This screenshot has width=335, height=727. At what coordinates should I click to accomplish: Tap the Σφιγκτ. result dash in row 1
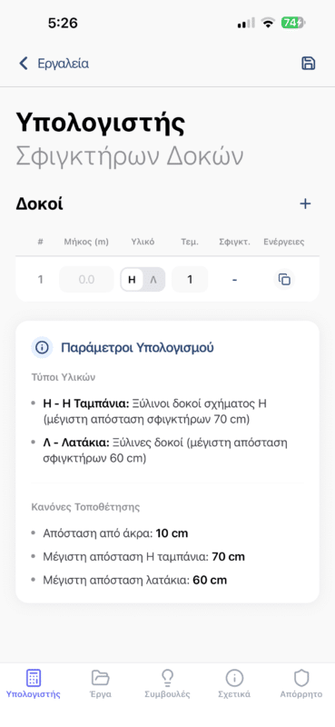coord(234,280)
